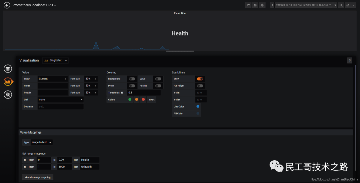360x183 pixels.
Task: Click Add a range mapping button
Action: coord(38,177)
